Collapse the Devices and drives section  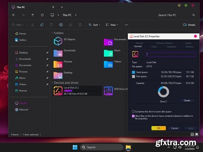coord(52,83)
